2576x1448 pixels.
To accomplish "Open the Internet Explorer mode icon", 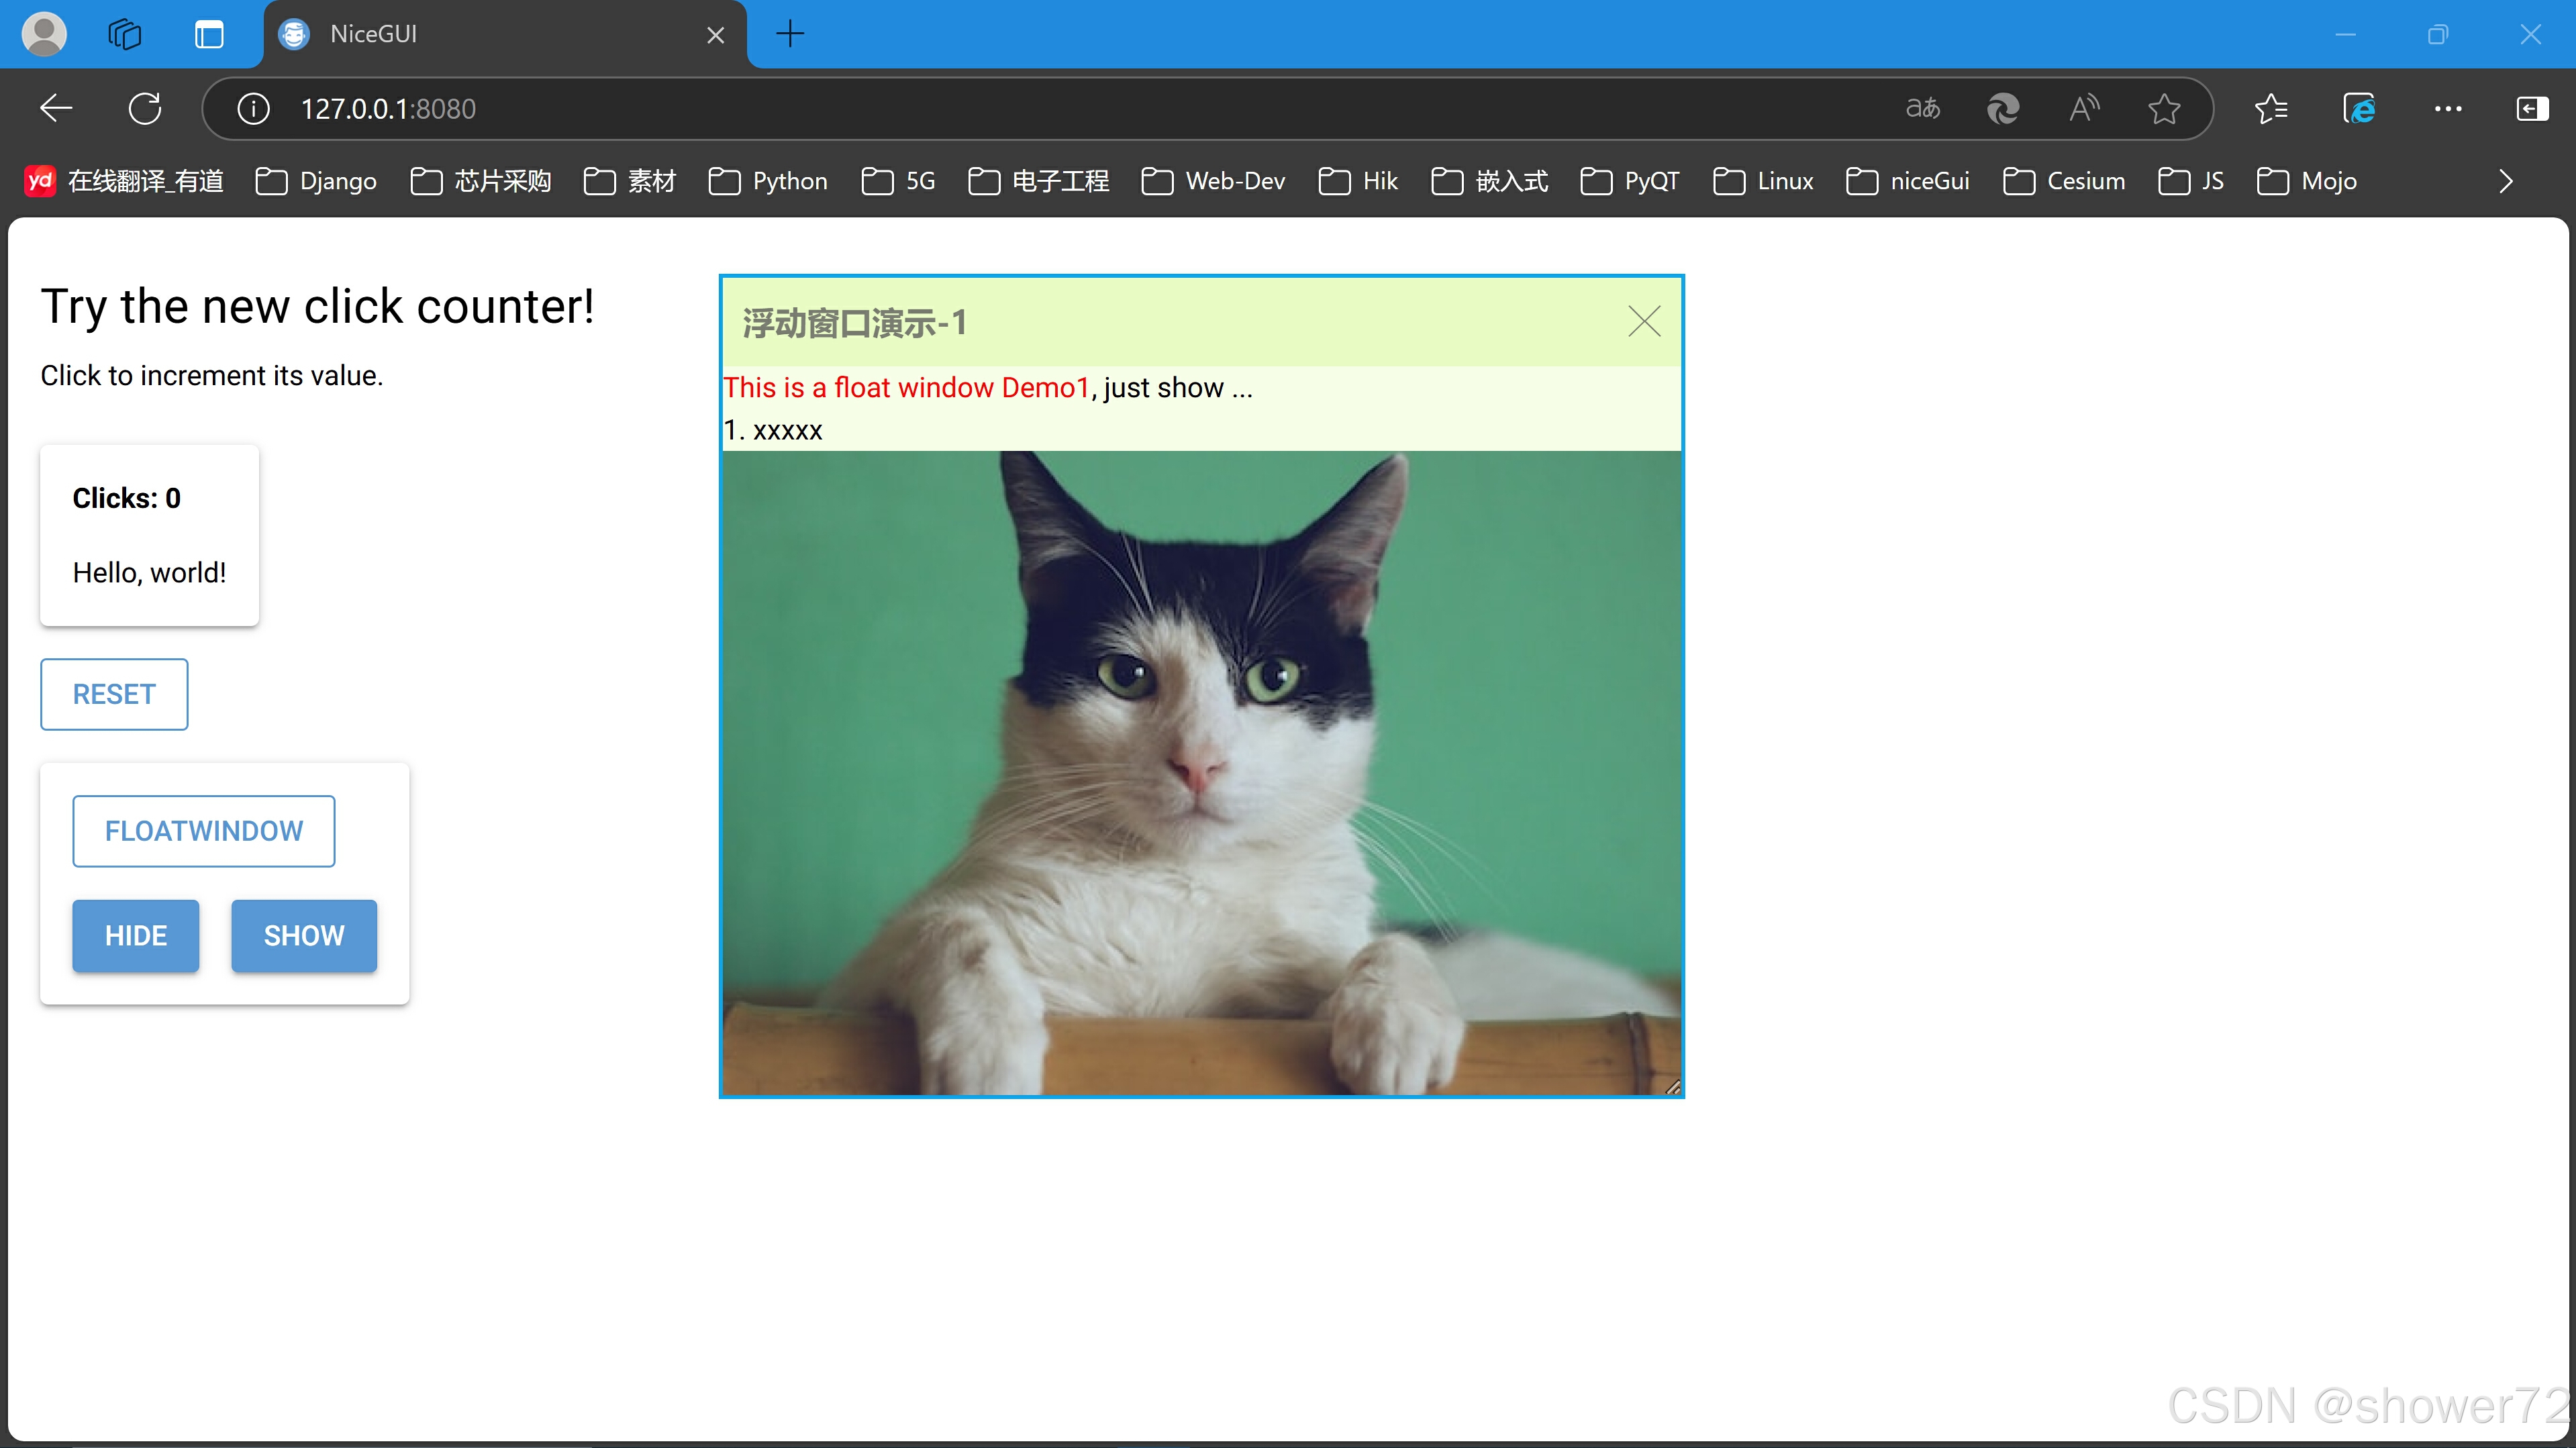I will [2359, 108].
